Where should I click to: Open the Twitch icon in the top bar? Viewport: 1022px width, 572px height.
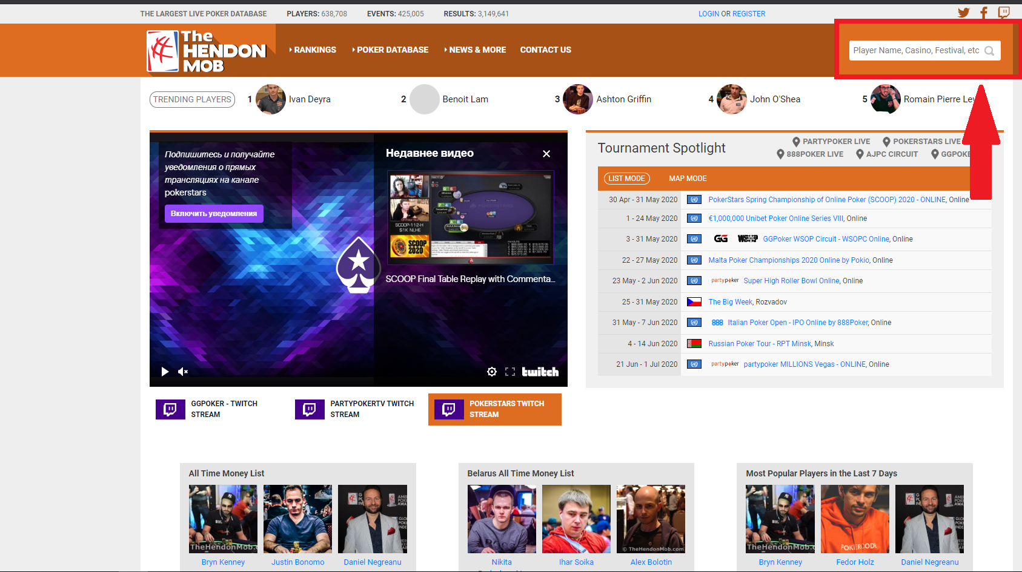tap(1004, 13)
